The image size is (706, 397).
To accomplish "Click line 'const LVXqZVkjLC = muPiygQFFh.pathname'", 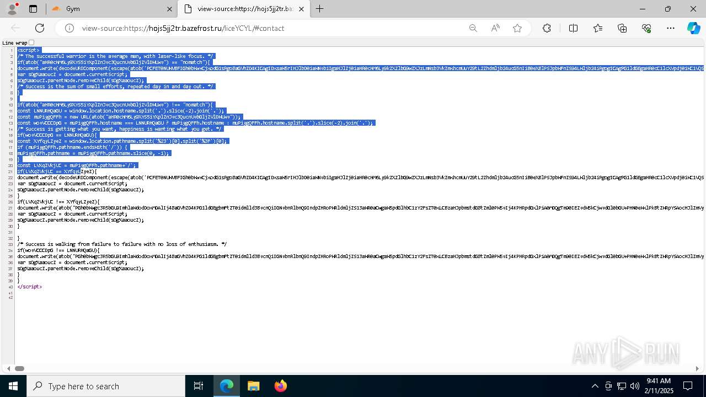I will click(76, 165).
